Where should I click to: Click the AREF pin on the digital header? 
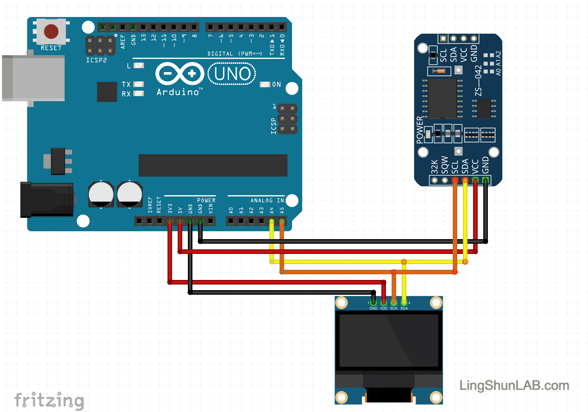point(123,27)
